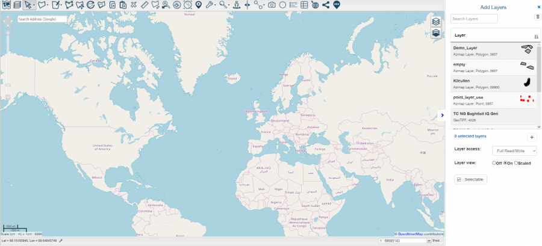Image resolution: width=542 pixels, height=246 pixels.
Task: Click the comment pin speech icon
Action: tap(337, 5)
